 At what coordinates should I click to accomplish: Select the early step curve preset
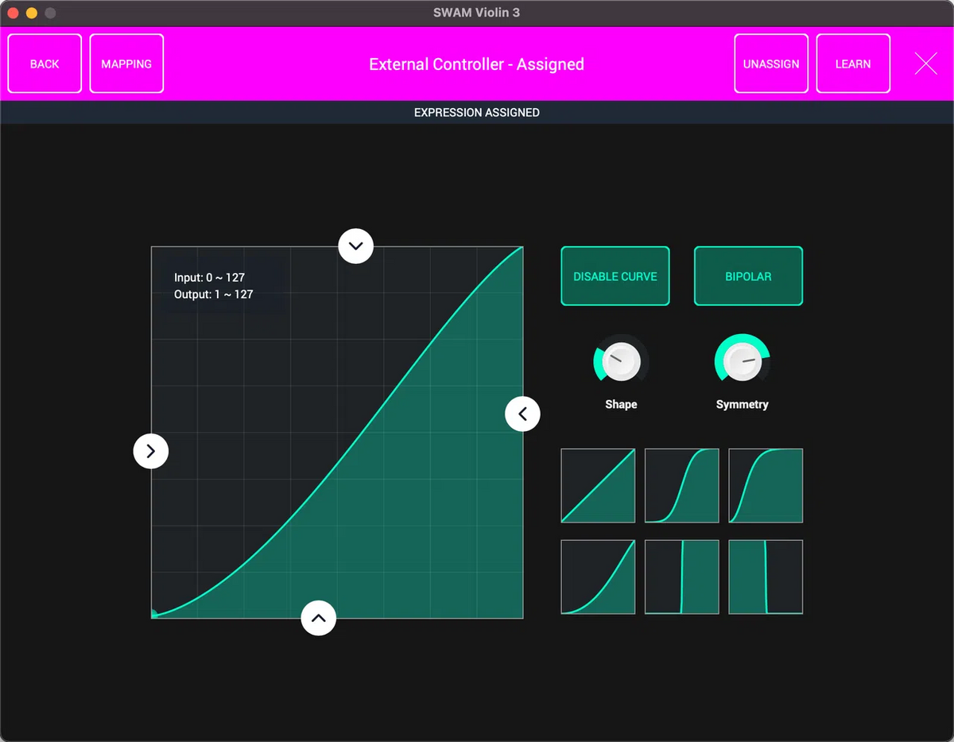click(x=765, y=577)
